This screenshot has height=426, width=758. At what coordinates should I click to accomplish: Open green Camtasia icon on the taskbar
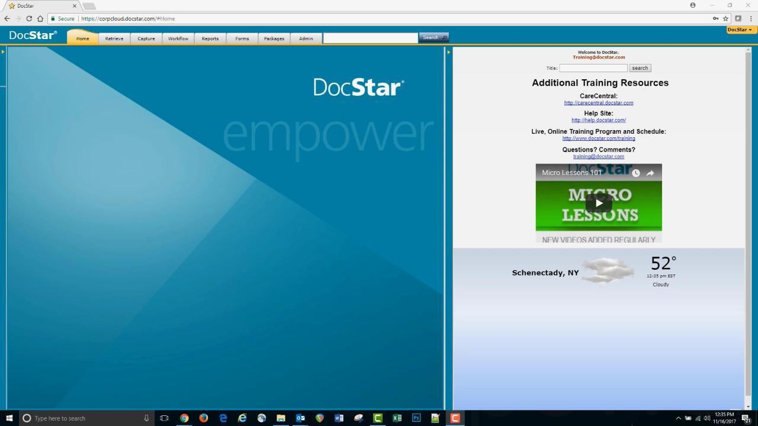pyautogui.click(x=377, y=418)
